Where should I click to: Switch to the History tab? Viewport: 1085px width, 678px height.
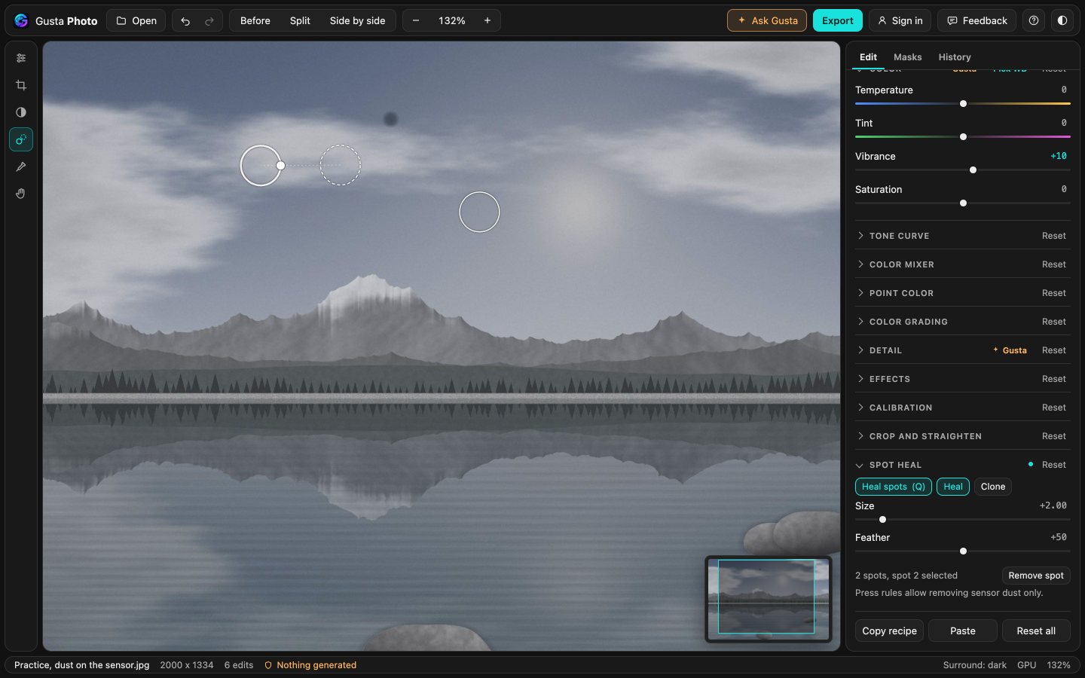click(x=955, y=57)
